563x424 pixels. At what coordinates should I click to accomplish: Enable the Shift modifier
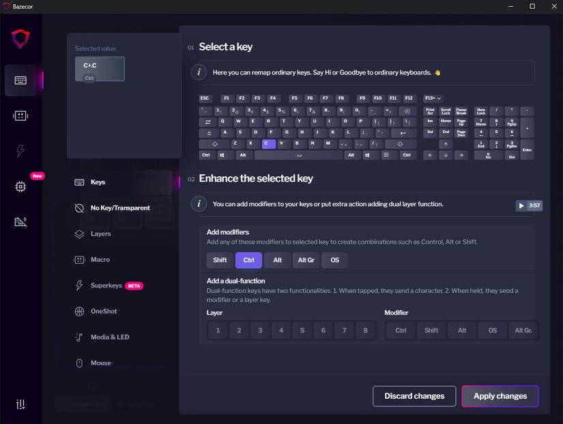click(219, 259)
